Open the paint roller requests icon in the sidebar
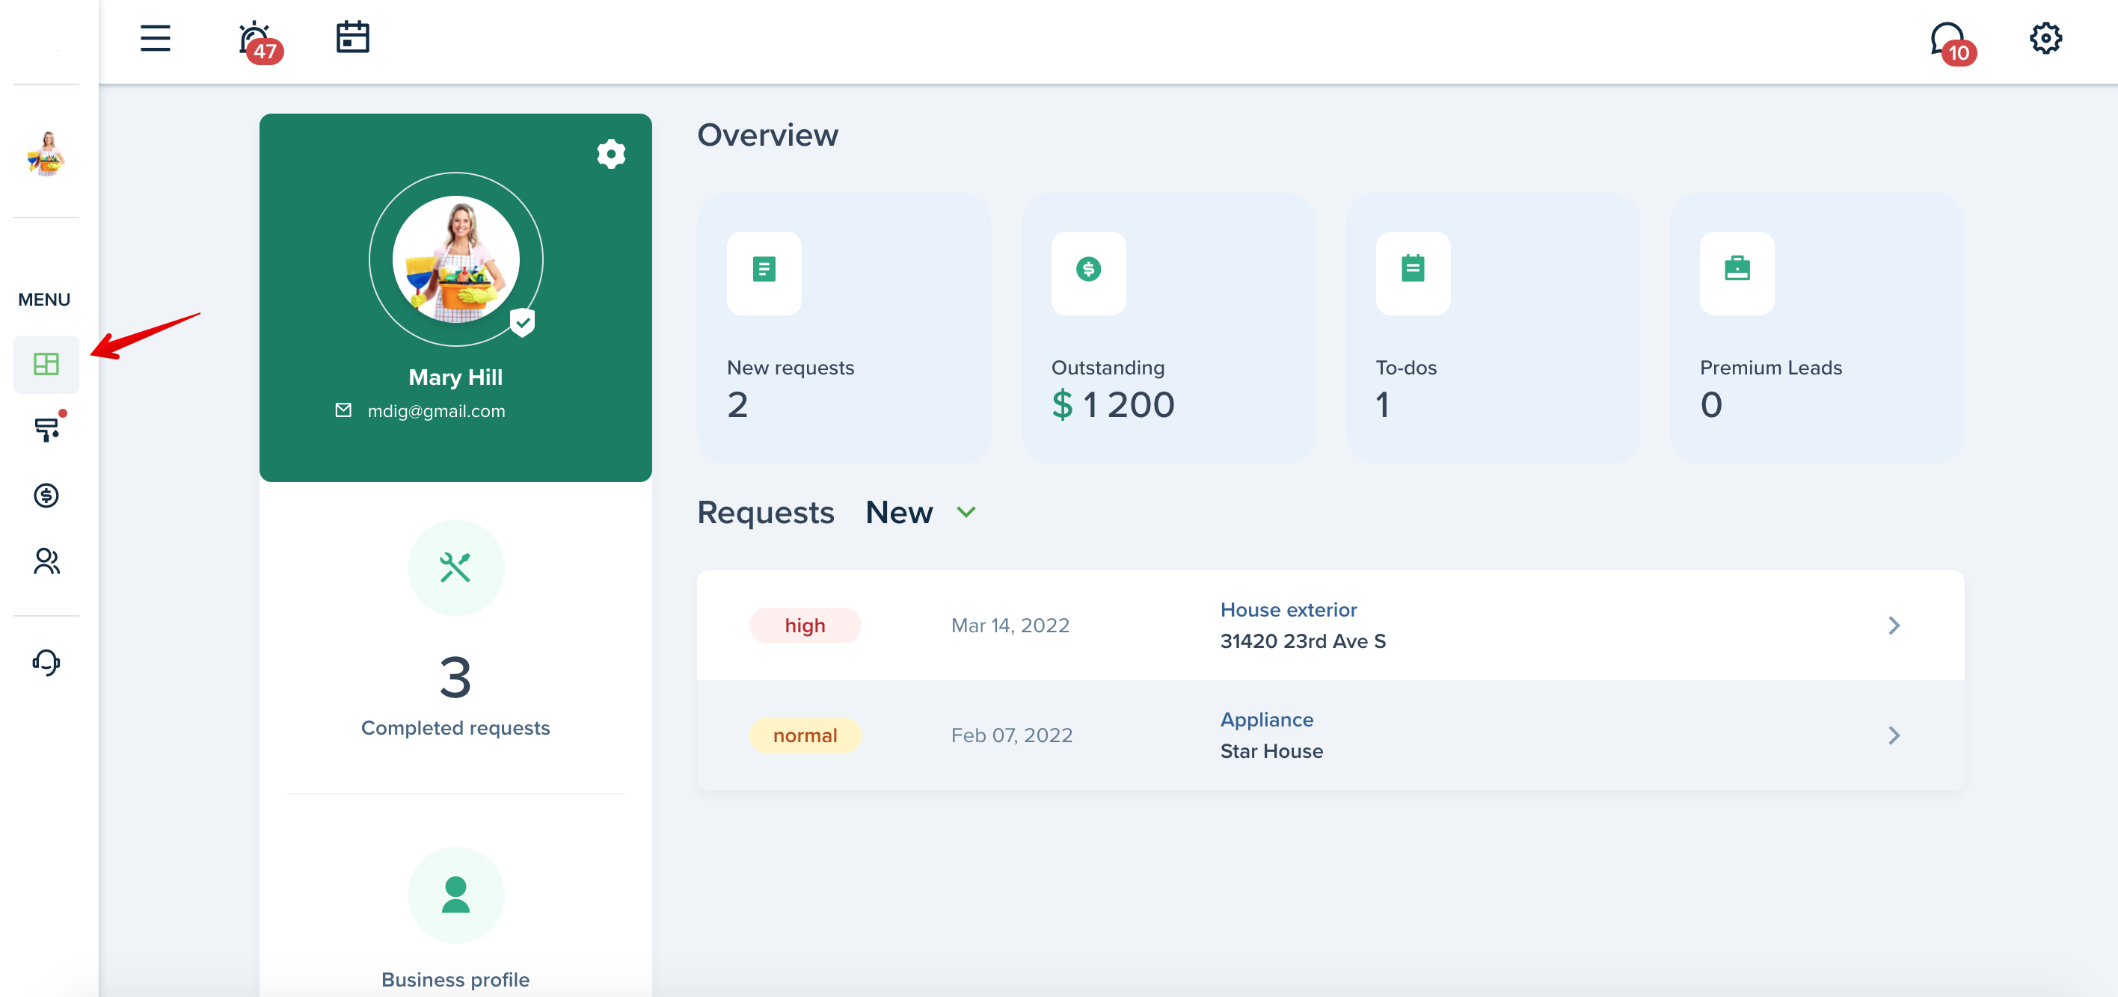The image size is (2118, 997). [46, 429]
